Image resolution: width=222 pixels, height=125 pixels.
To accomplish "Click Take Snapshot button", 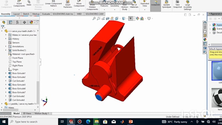I will pos(177,4).
